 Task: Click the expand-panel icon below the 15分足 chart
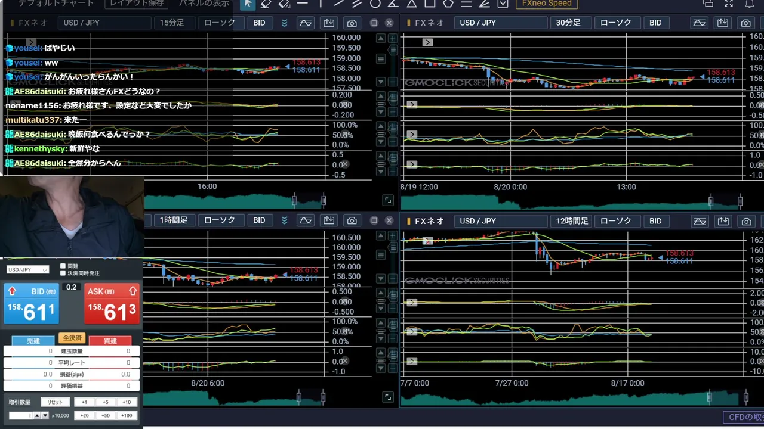pyautogui.click(x=388, y=200)
